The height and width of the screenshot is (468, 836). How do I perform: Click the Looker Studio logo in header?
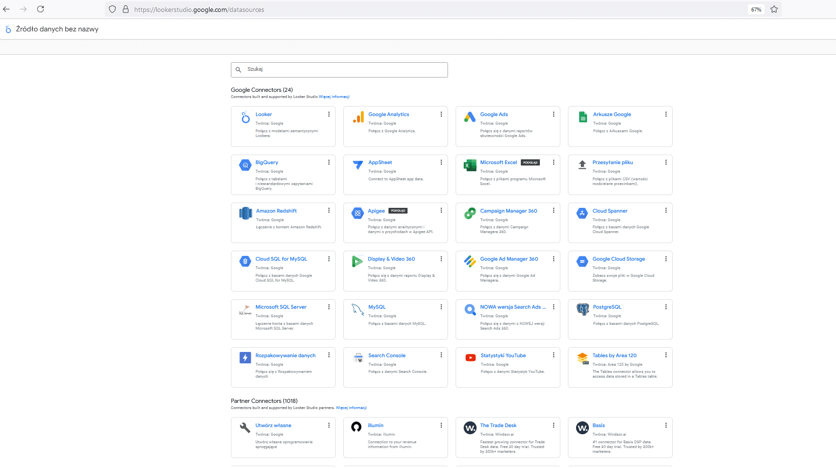click(8, 29)
